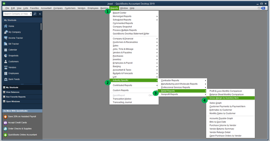Open the Banking menu
This screenshot has height=141, width=270.
[x=104, y=8]
